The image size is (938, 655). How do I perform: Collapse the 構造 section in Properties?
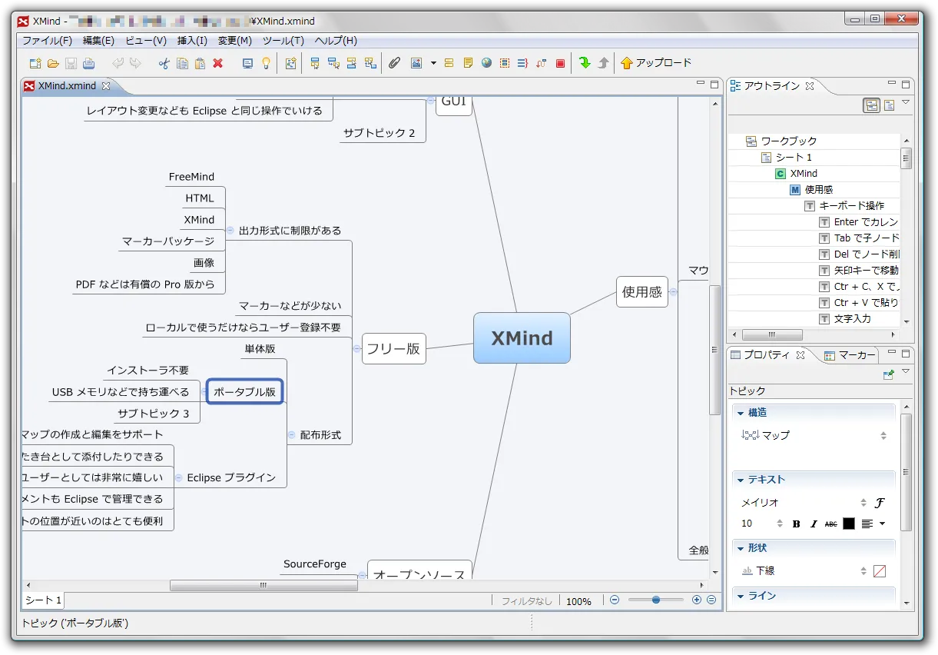(x=741, y=412)
